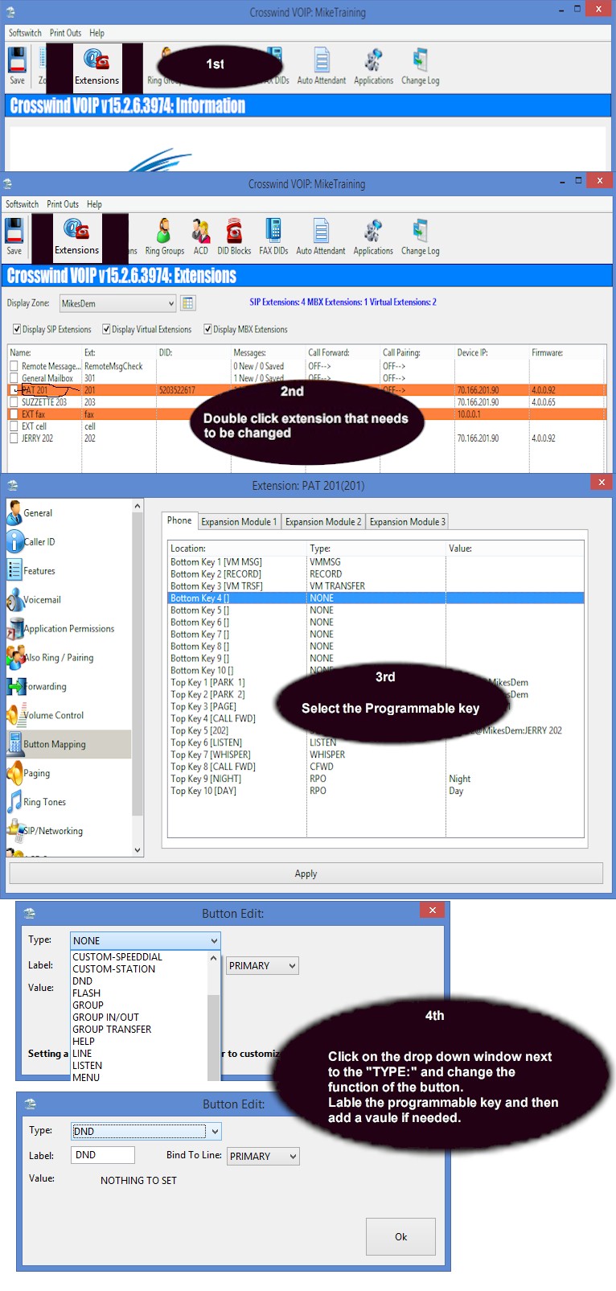Screen dimensions: 616x1291
Task: Open Voicemail settings in the sidebar
Action: pos(41,600)
